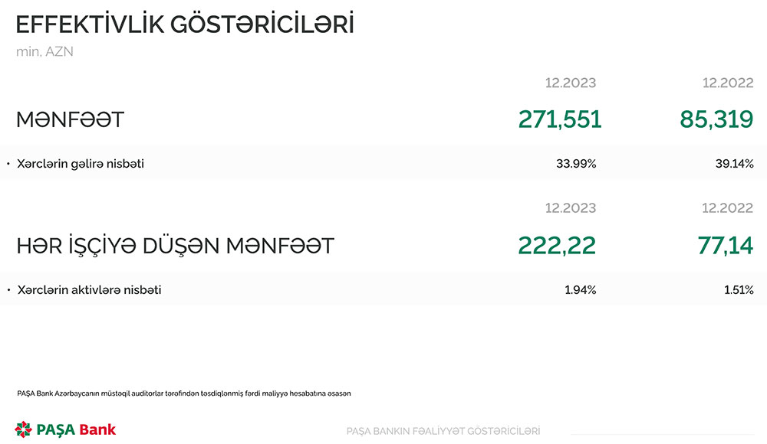This screenshot has height=444, width=767.
Task: Click the 222,22 per-employee profit figure
Action: pos(557,246)
